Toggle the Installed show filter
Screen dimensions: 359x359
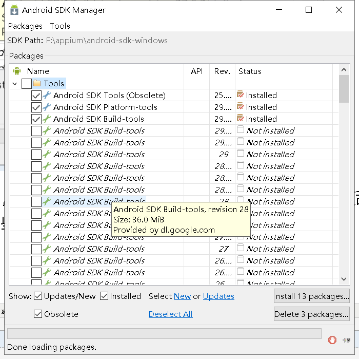(104, 296)
